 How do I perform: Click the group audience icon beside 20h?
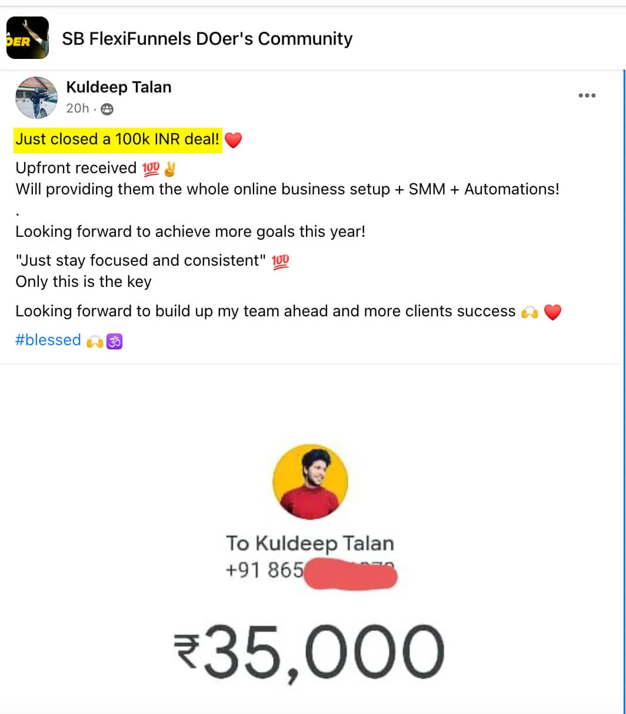107,109
